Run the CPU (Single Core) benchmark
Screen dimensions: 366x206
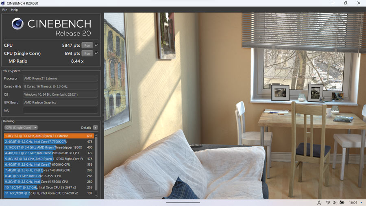87,53
